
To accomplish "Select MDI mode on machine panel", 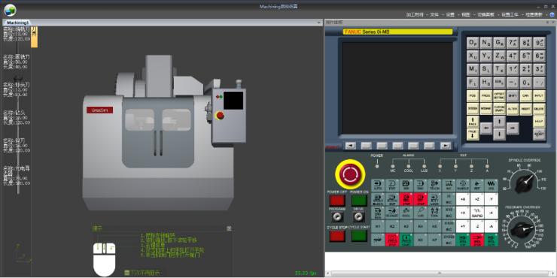I will point(406,185).
